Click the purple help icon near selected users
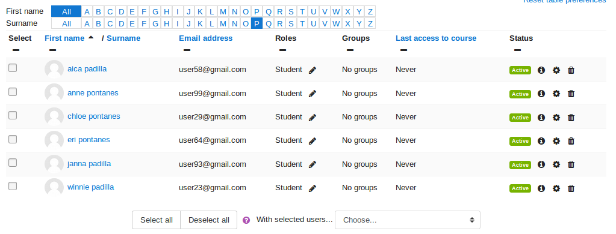The image size is (616, 234). click(246, 220)
